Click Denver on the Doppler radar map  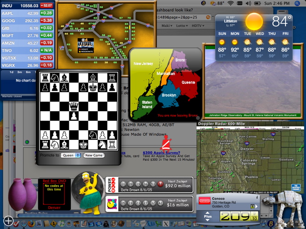pos(247,148)
